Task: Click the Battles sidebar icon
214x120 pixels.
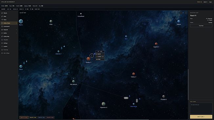Action: (x=2, y=33)
